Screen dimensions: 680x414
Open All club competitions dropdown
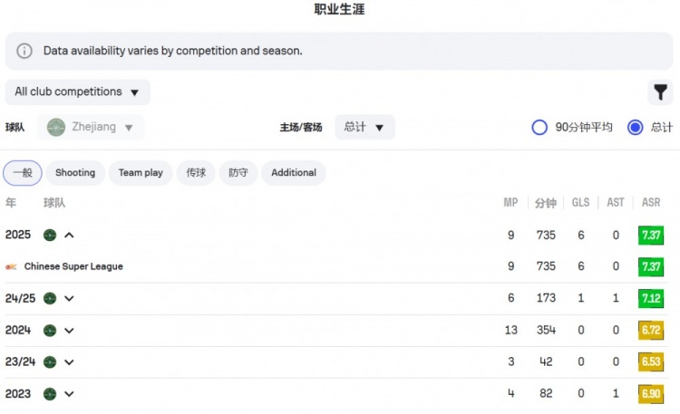[78, 91]
